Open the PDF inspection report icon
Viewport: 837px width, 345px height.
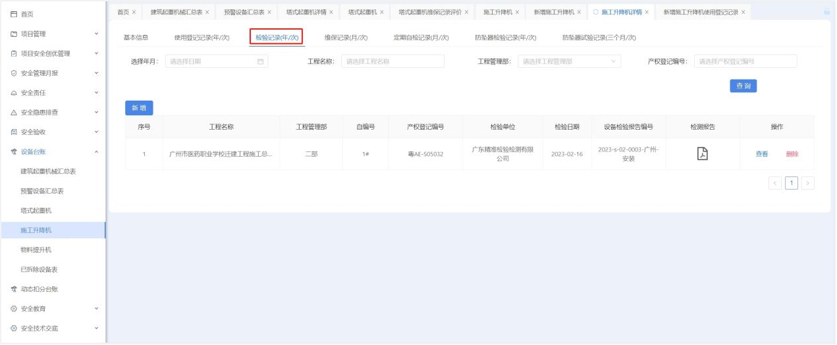pyautogui.click(x=702, y=153)
